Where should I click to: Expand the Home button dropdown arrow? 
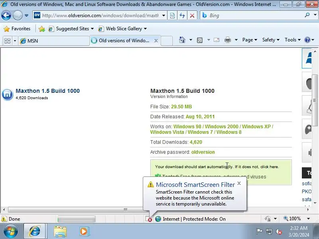point(191,40)
